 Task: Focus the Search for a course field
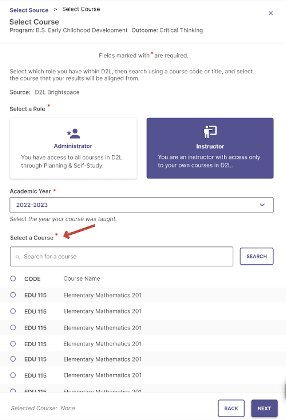click(122, 257)
